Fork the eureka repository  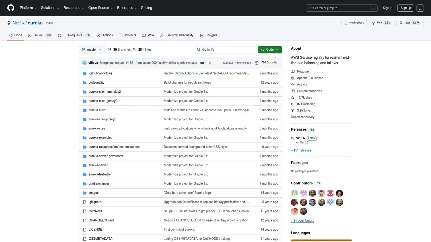tap(381, 23)
